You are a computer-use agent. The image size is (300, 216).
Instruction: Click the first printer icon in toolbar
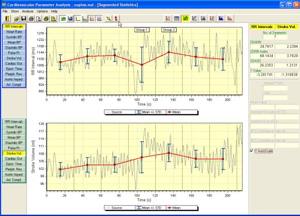coord(31,19)
